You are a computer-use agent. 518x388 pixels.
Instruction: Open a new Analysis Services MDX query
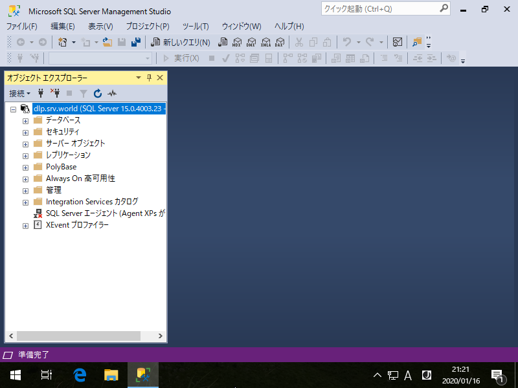pos(237,42)
